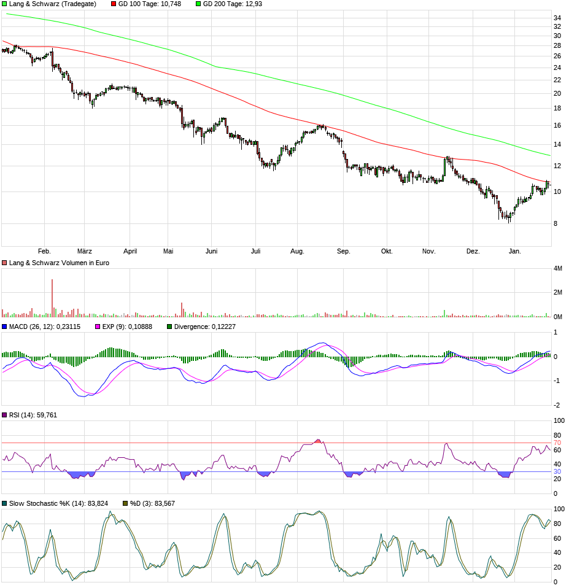The height and width of the screenshot is (588, 577).
Task: Click the 'Lang & Schwarz (Tradegate)' label
Action: (x=53, y=4)
